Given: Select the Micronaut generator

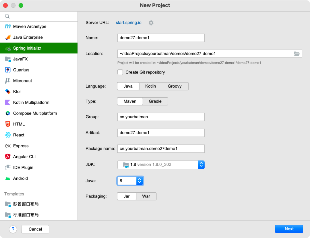Looking at the screenshot, I should (22, 81).
